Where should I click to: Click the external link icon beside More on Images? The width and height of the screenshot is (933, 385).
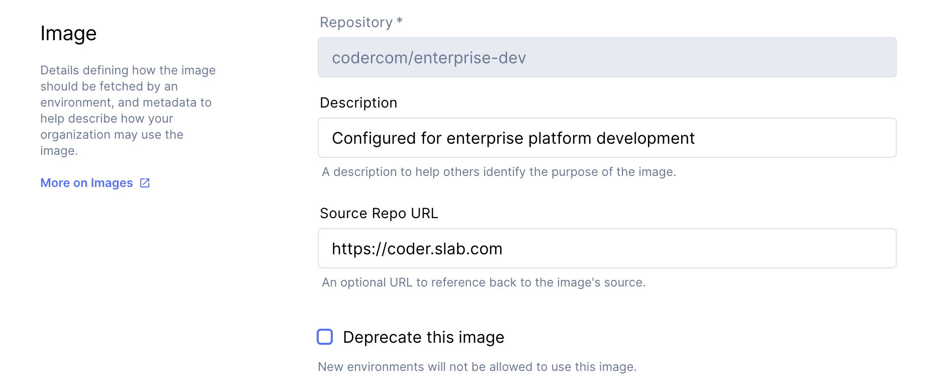(145, 183)
